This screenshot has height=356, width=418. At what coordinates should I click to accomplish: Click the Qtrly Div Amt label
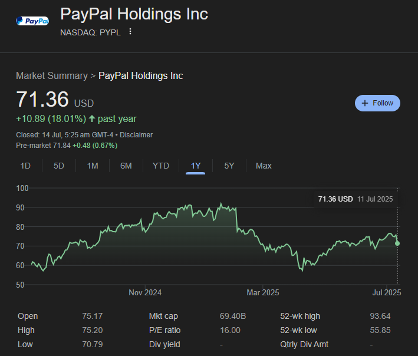pos(304,344)
